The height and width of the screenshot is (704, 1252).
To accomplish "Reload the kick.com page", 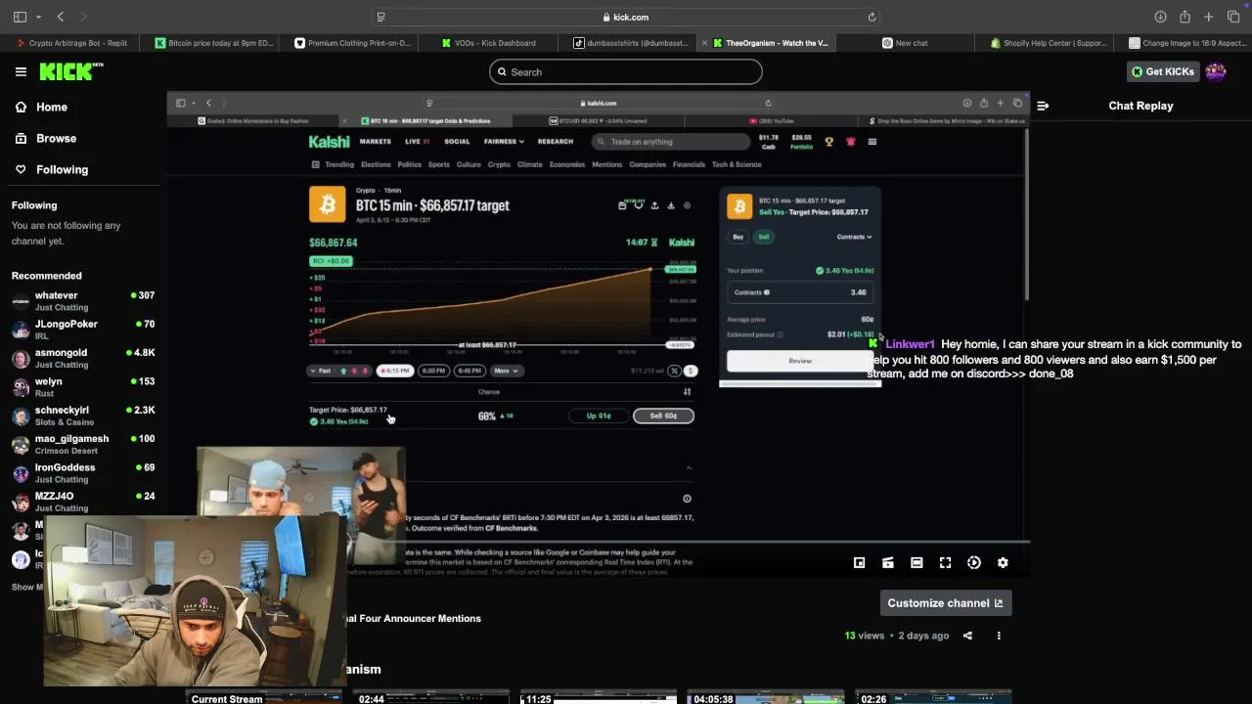I will pos(872,17).
